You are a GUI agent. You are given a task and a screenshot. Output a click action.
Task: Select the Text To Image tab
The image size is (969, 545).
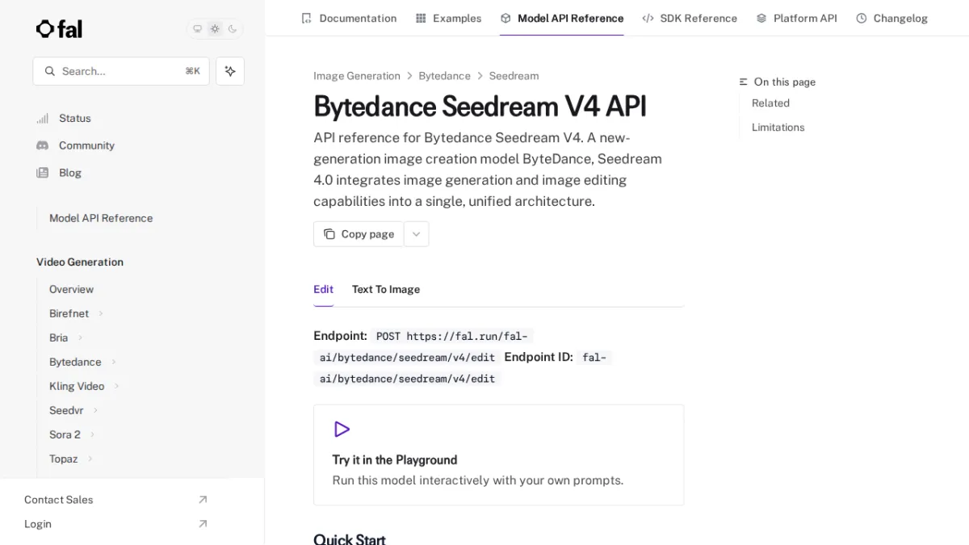click(x=386, y=289)
